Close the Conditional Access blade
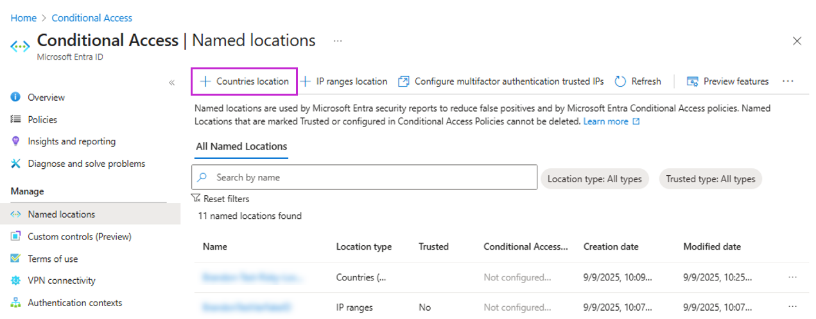816x319 pixels. pos(797,41)
